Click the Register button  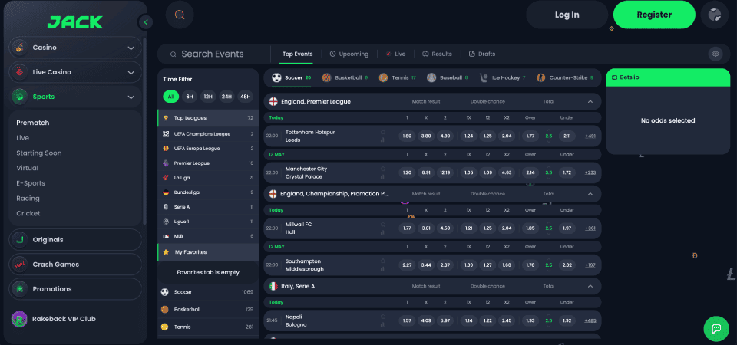(654, 15)
